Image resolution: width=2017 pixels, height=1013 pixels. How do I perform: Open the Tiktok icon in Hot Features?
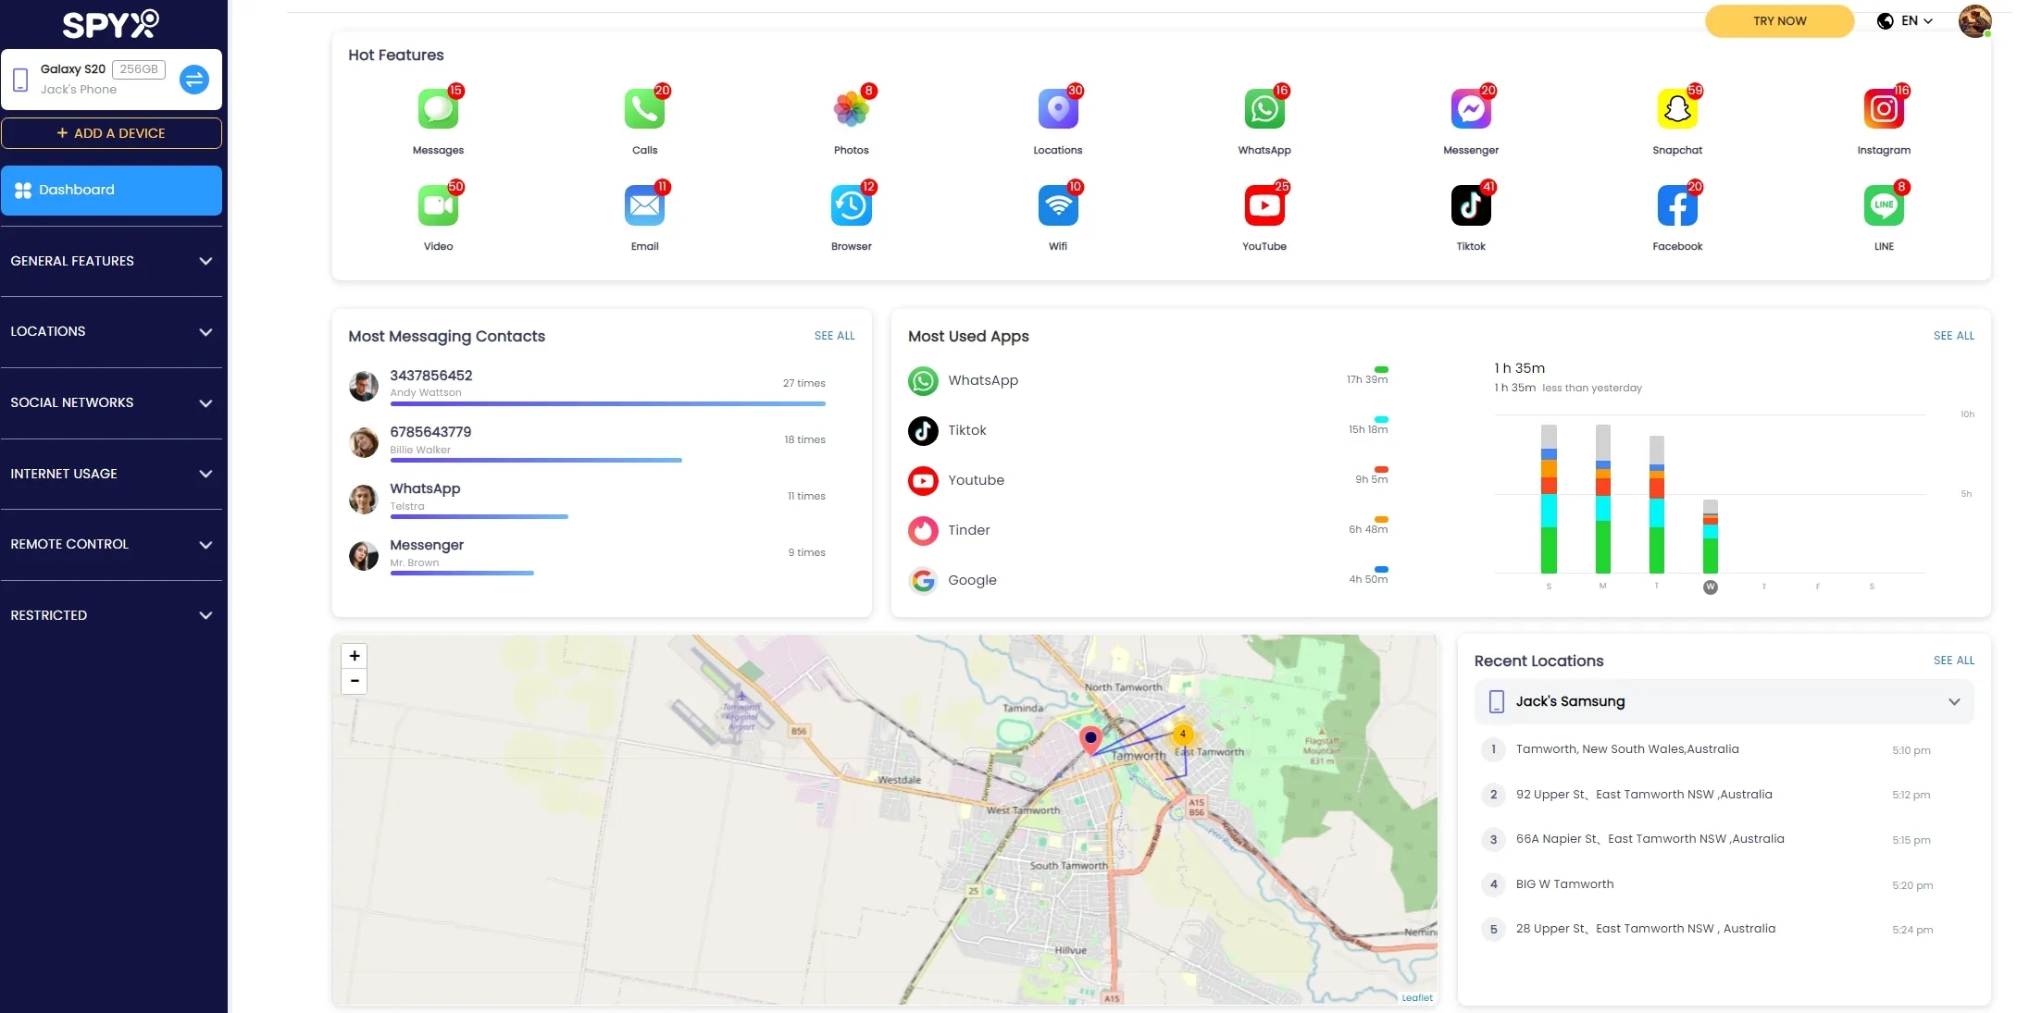pyautogui.click(x=1471, y=205)
